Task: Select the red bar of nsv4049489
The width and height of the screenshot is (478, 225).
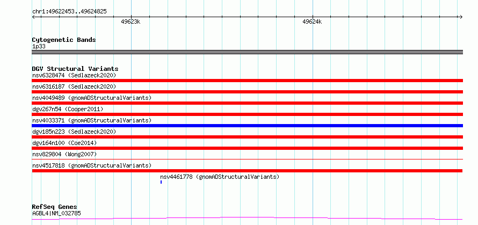Action: coord(247,103)
